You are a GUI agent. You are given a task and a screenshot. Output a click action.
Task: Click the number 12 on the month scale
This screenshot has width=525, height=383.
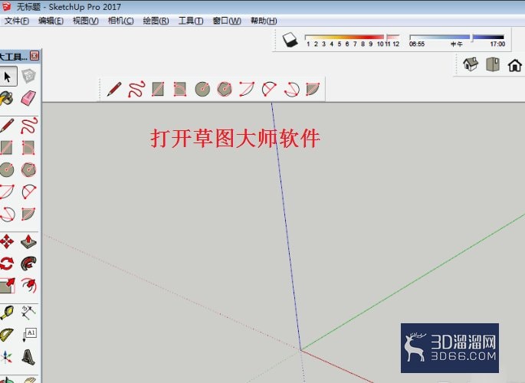[x=395, y=44]
